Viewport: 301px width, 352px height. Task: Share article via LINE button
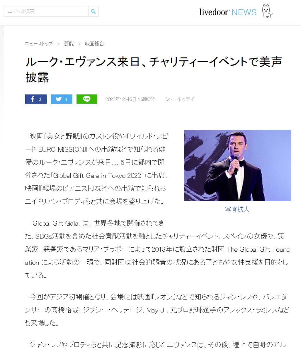pyautogui.click(x=87, y=99)
